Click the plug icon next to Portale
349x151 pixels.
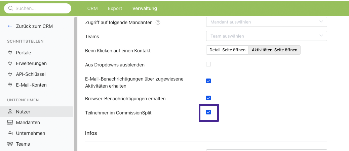pos(10,53)
